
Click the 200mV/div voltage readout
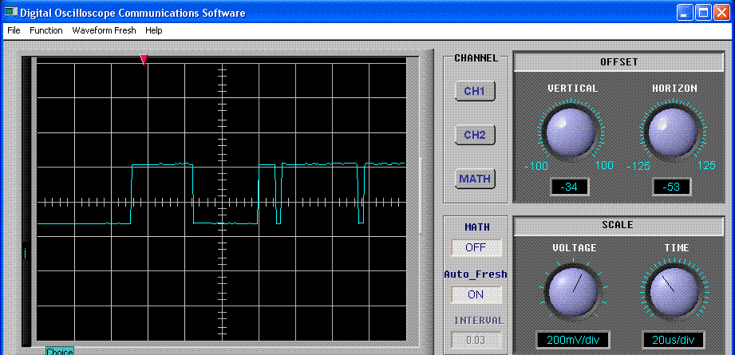coord(572,340)
